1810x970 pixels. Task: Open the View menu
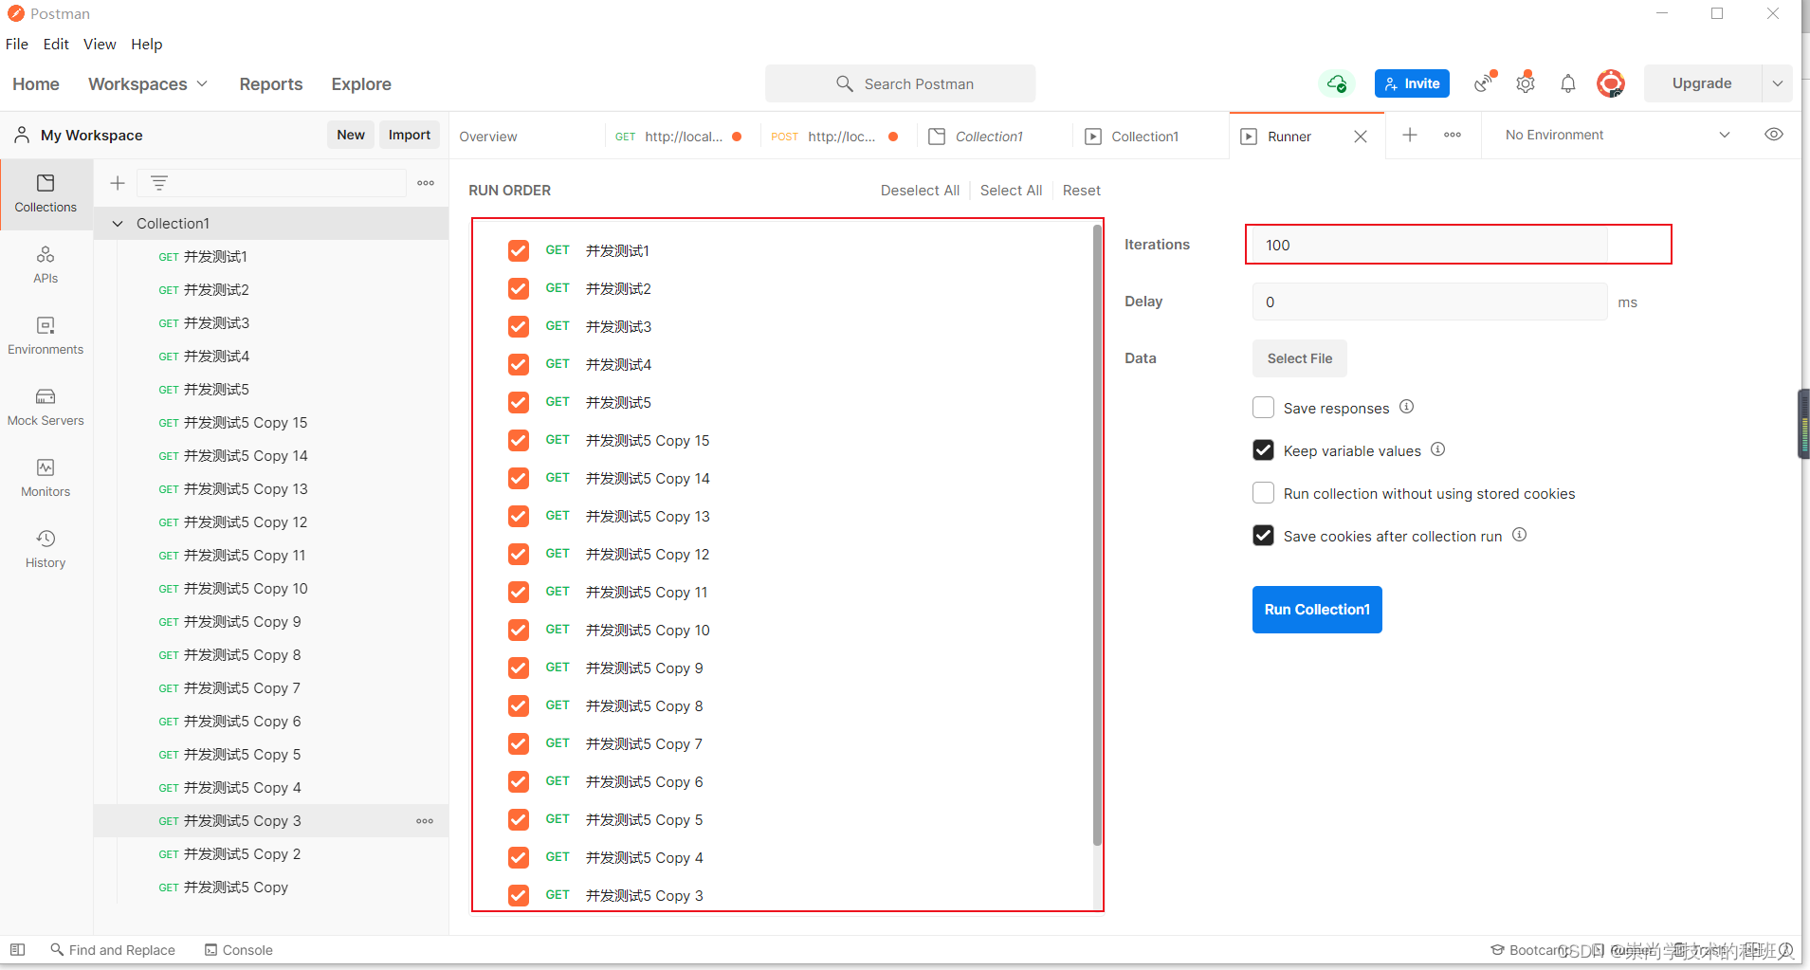pos(100,44)
